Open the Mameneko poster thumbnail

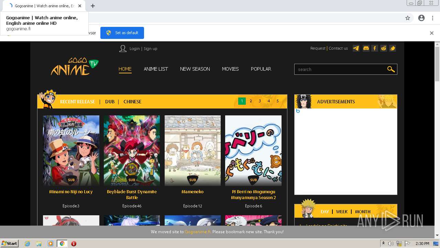[192, 151]
